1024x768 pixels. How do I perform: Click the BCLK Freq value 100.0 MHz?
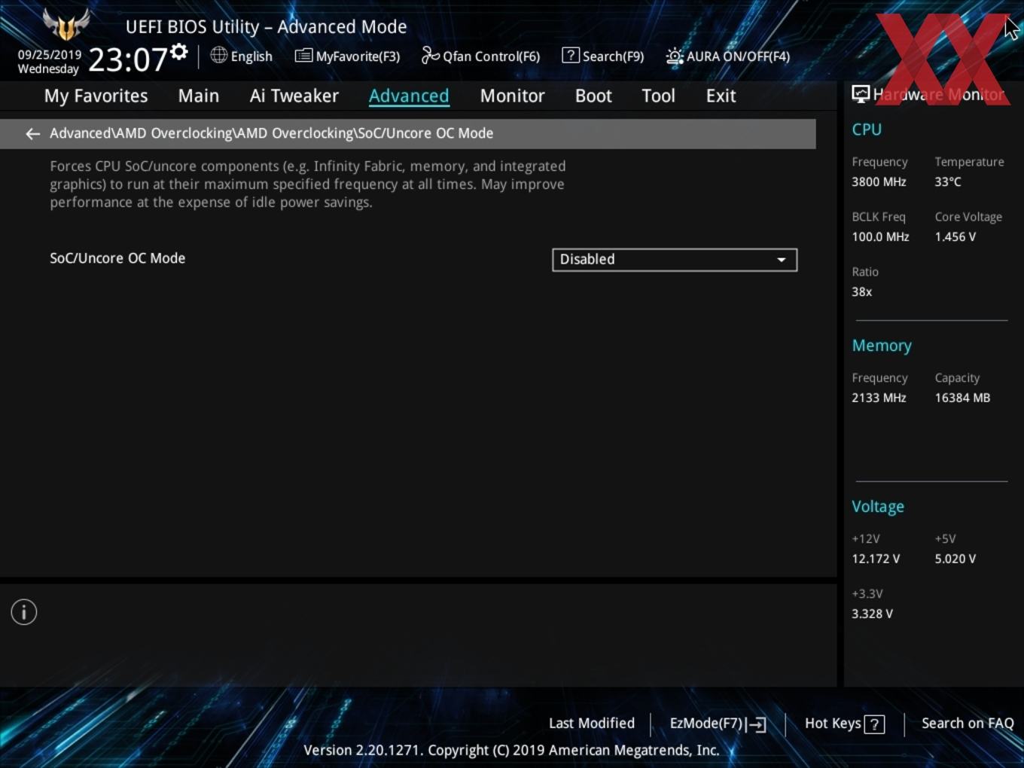[880, 236]
